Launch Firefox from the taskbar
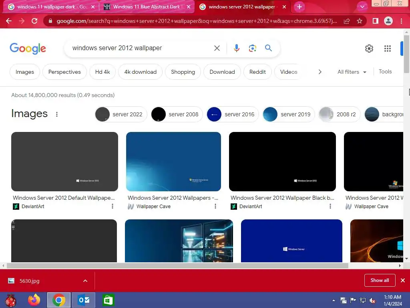Viewport: 410px width, 308px height. (x=34, y=300)
